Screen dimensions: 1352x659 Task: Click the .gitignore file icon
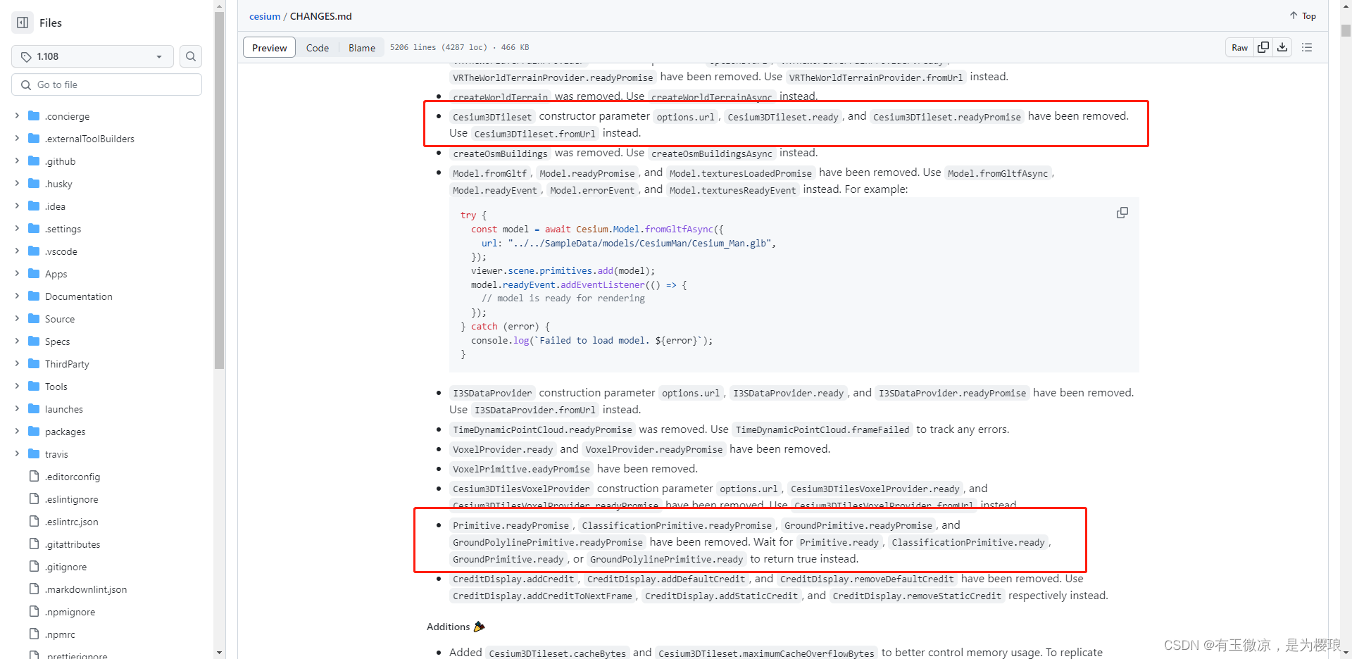[34, 566]
